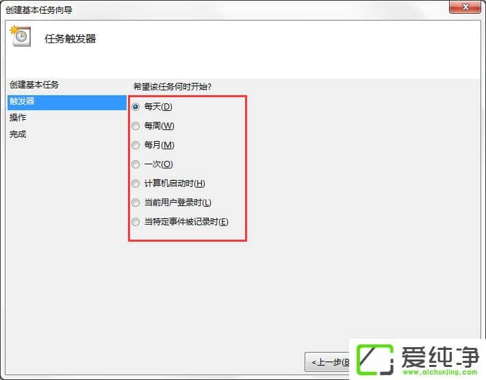
Task: Close the 创建基本任务向导 window
Action: click(x=465, y=7)
